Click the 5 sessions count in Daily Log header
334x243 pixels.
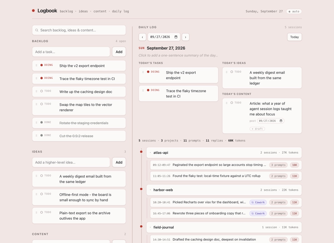tap(293, 27)
